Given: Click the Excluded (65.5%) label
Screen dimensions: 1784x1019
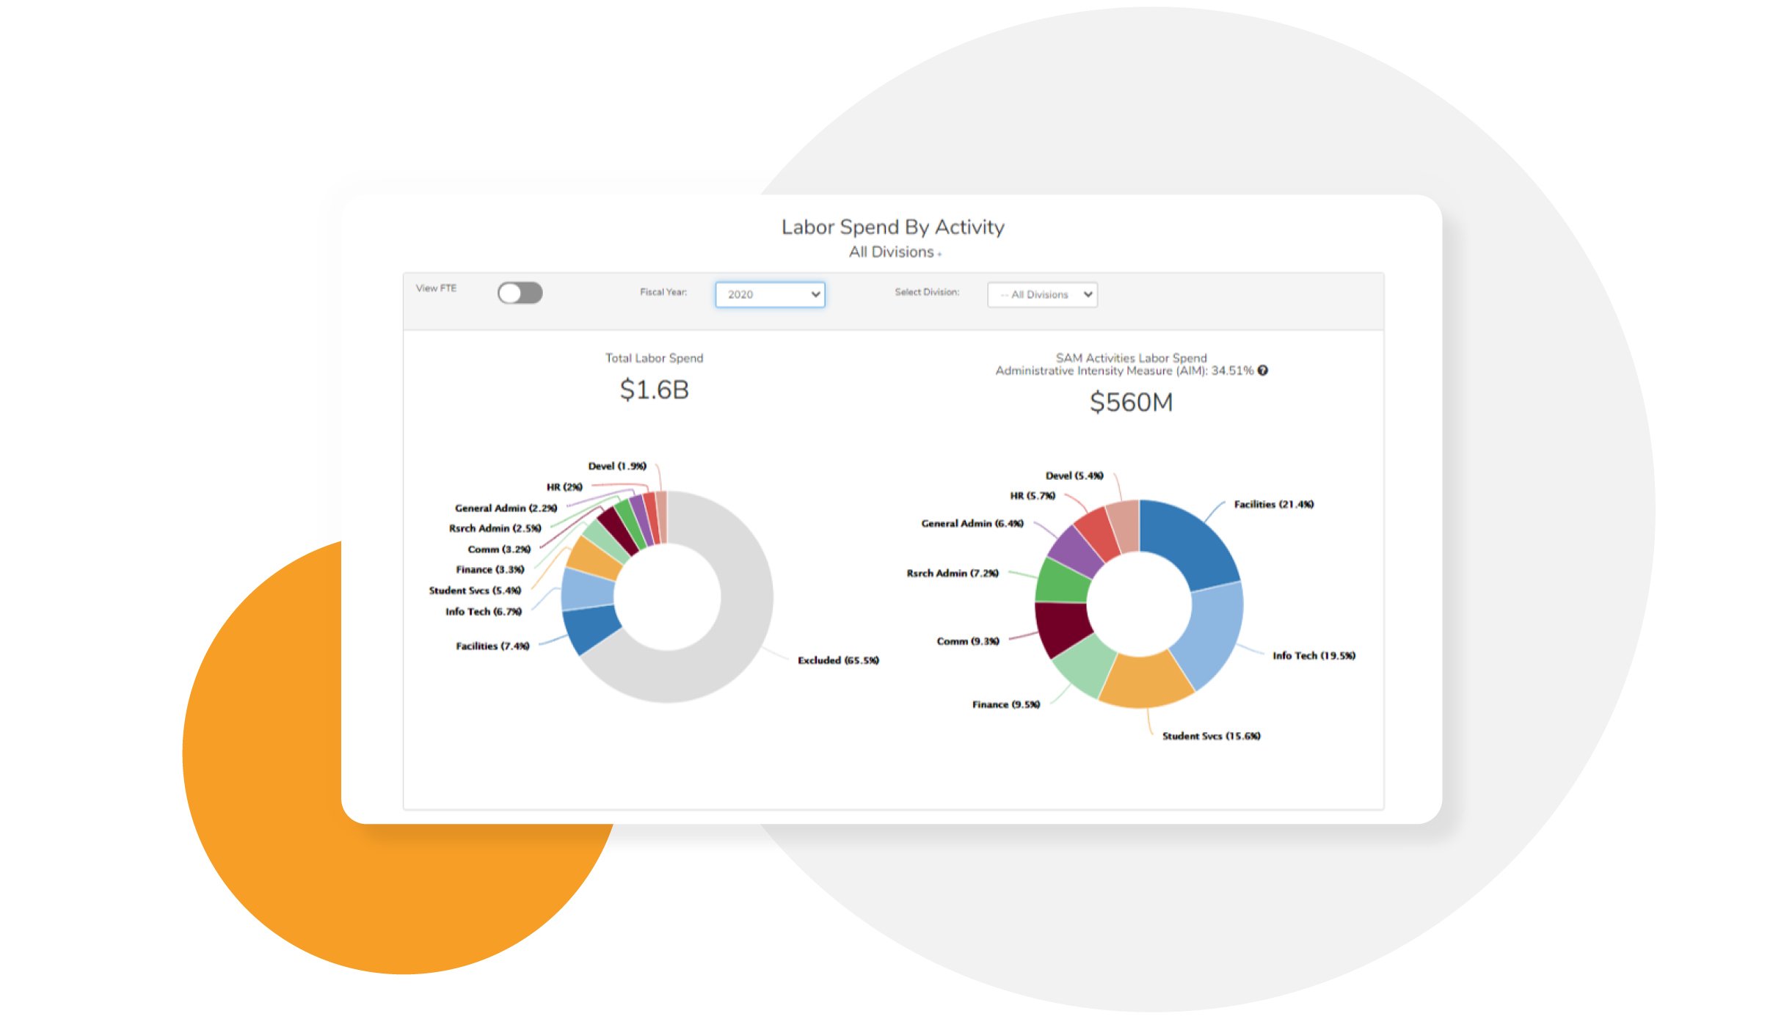Looking at the screenshot, I should coord(838,661).
